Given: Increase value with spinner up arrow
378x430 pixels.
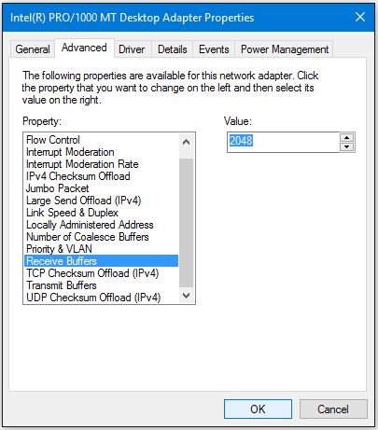Looking at the screenshot, I should [x=346, y=137].
